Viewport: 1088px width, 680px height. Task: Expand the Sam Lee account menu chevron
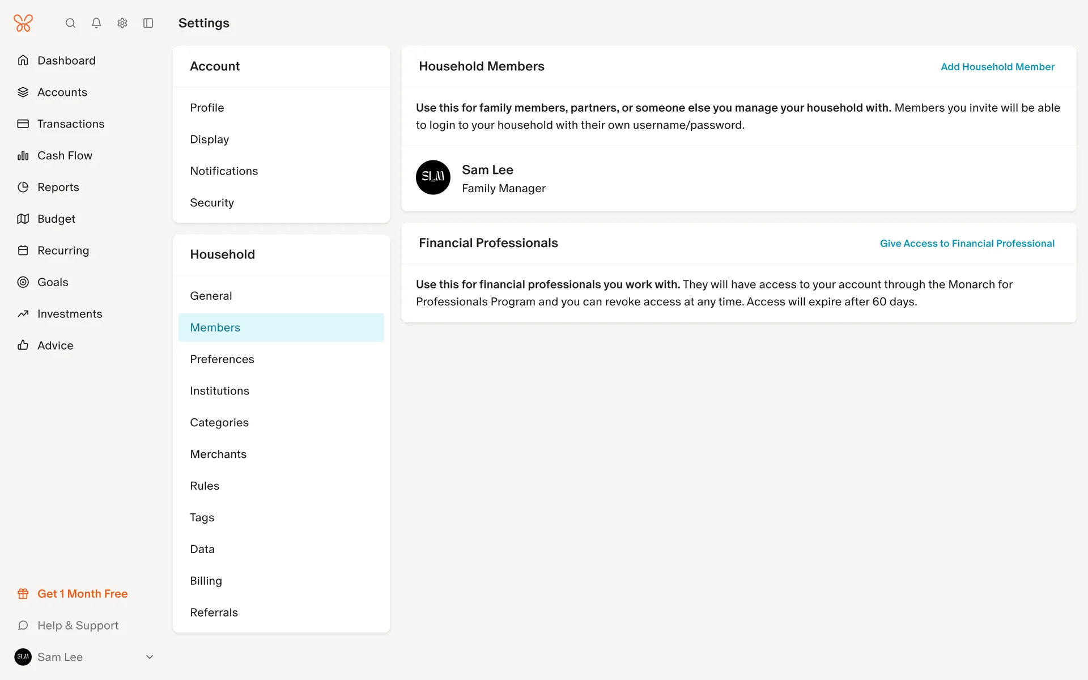(150, 657)
